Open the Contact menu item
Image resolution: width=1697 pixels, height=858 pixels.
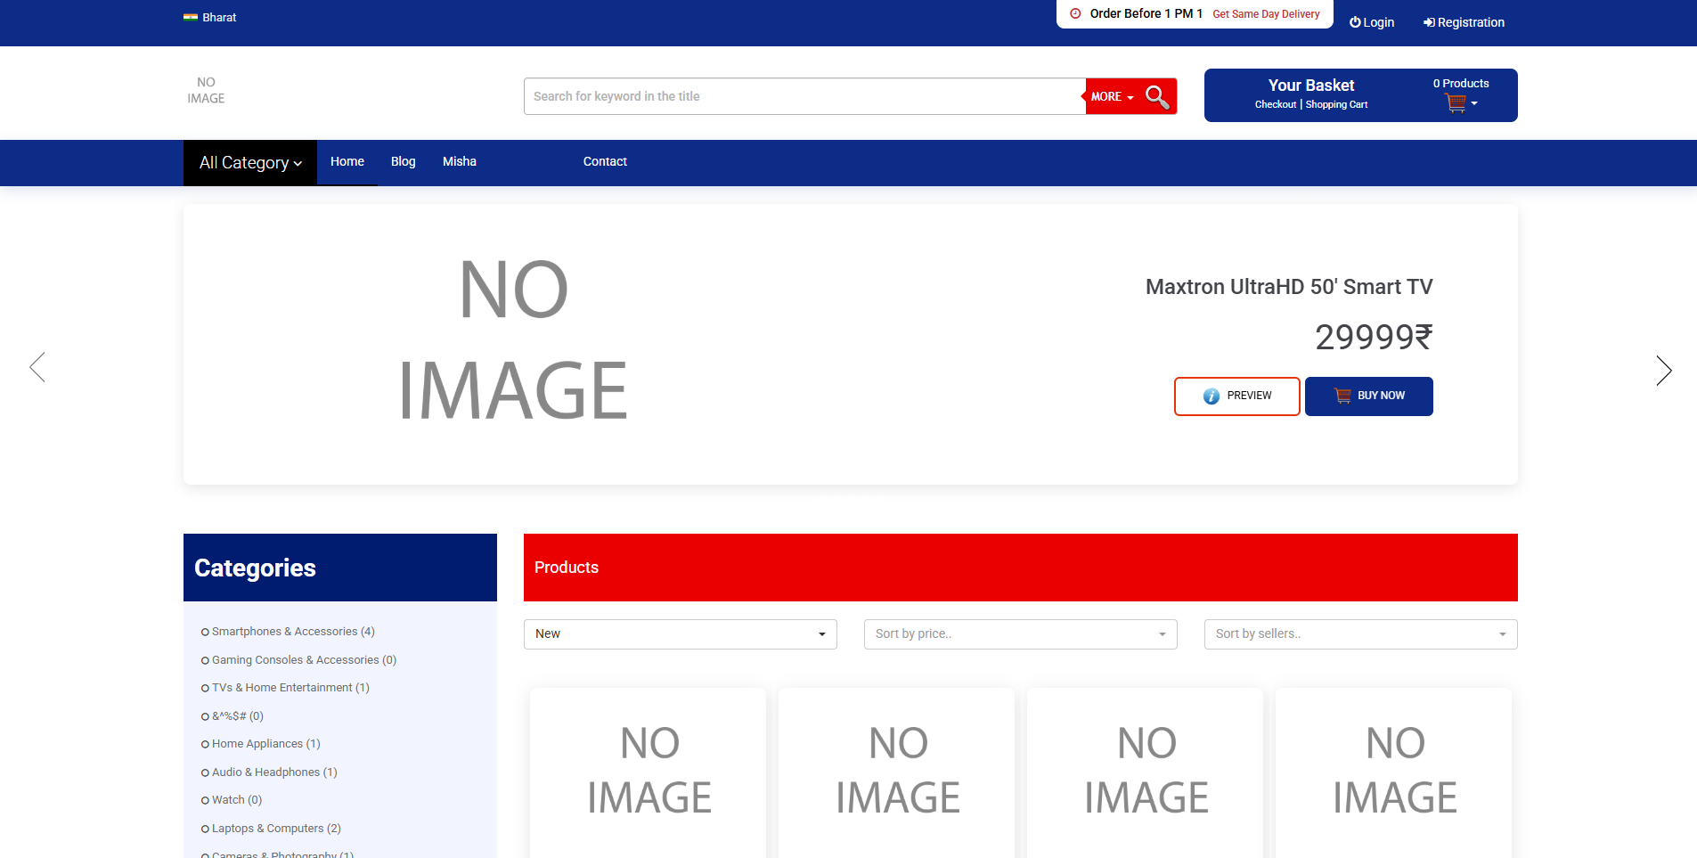(x=605, y=162)
